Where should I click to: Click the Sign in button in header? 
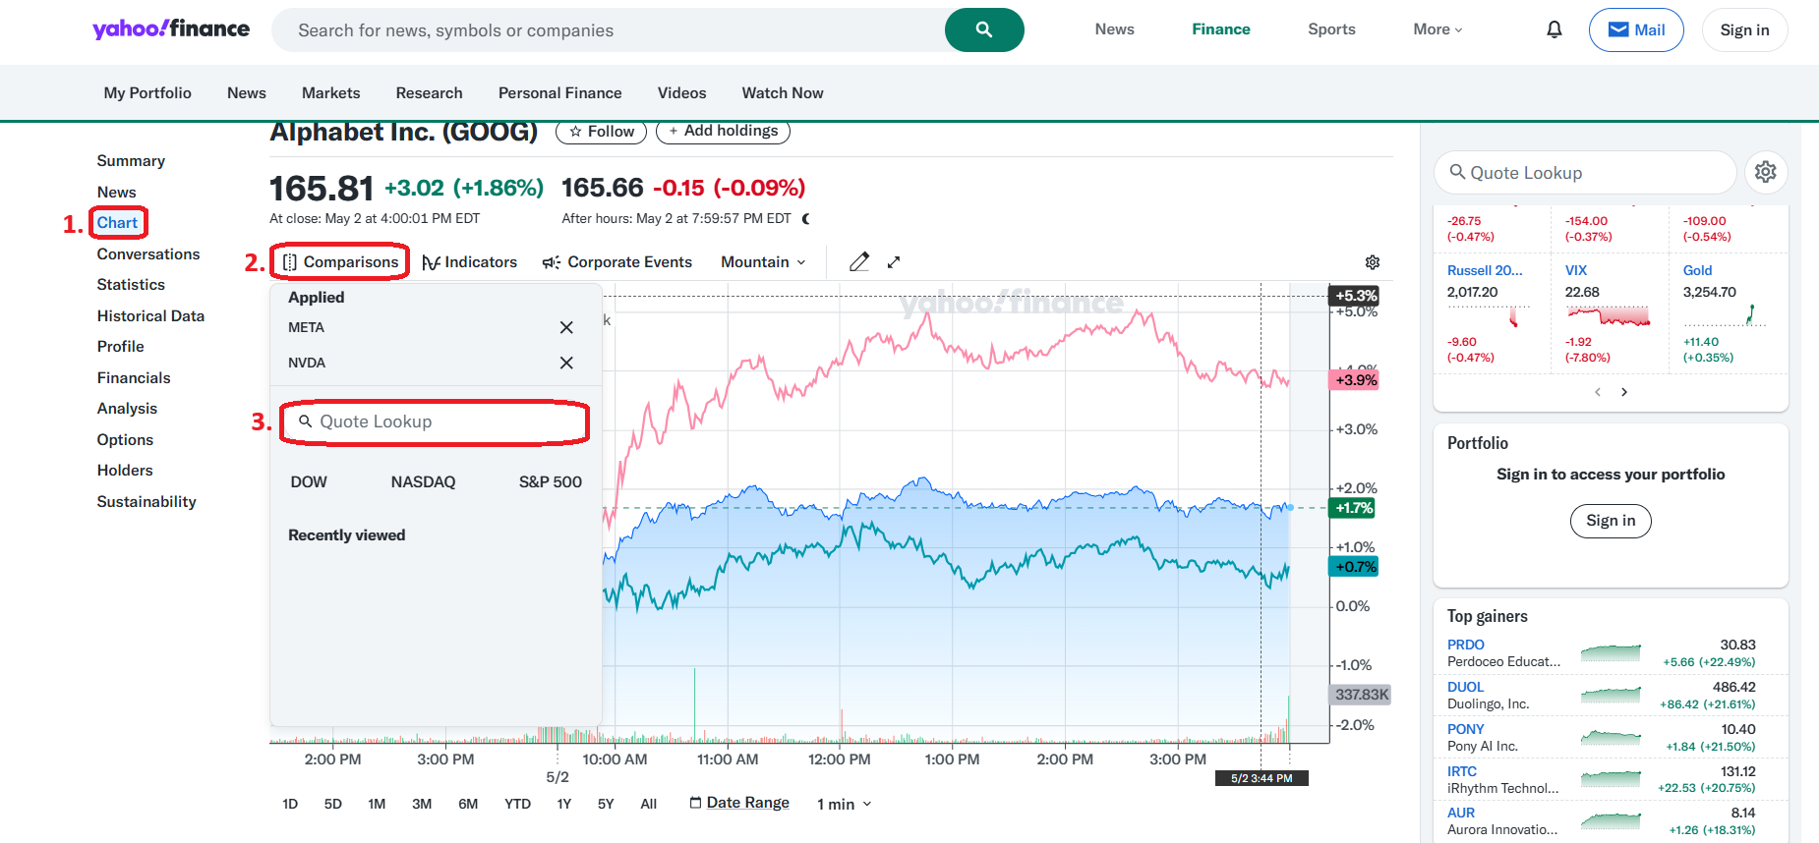point(1744,29)
